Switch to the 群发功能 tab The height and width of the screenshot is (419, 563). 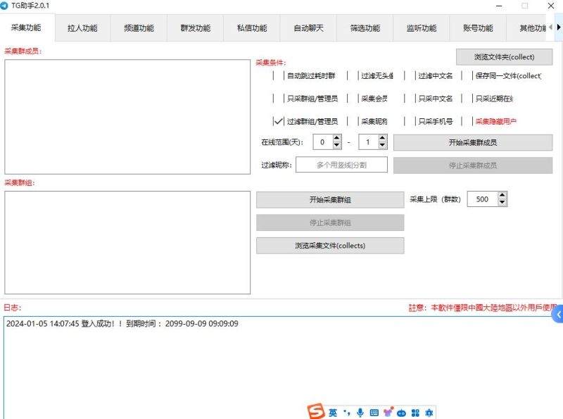coord(194,28)
